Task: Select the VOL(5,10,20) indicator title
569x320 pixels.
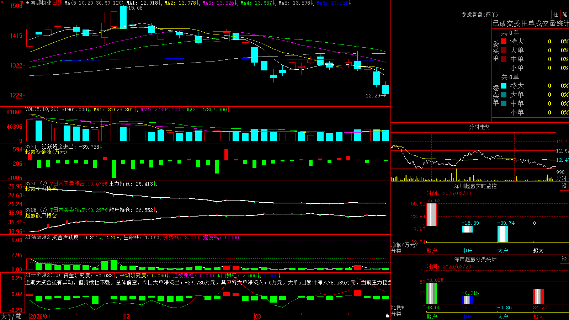Action: [42, 110]
